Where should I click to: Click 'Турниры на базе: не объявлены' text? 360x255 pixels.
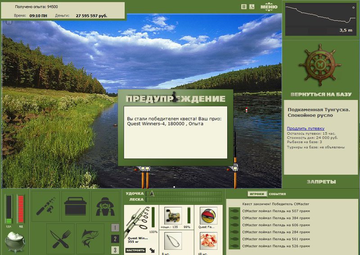[316, 147]
